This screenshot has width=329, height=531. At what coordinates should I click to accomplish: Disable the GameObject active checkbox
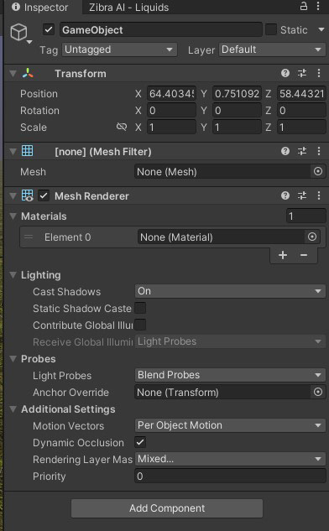(x=49, y=30)
